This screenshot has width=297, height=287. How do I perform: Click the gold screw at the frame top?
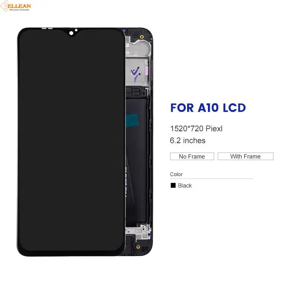click(x=141, y=36)
